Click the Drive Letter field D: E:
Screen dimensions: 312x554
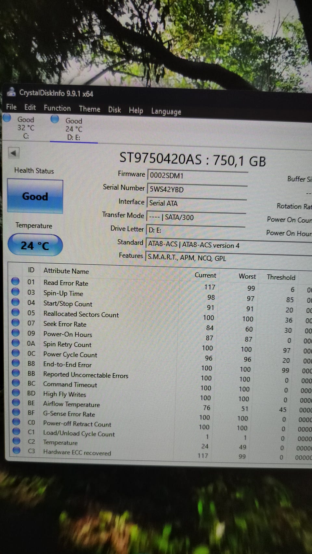point(195,230)
